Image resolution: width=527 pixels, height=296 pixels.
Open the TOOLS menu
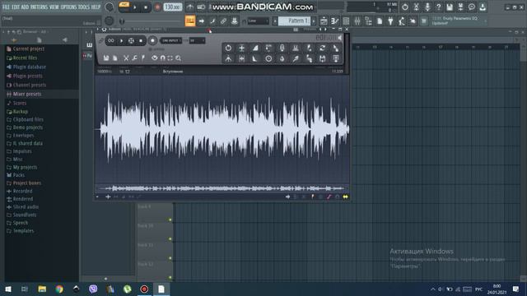84,7
